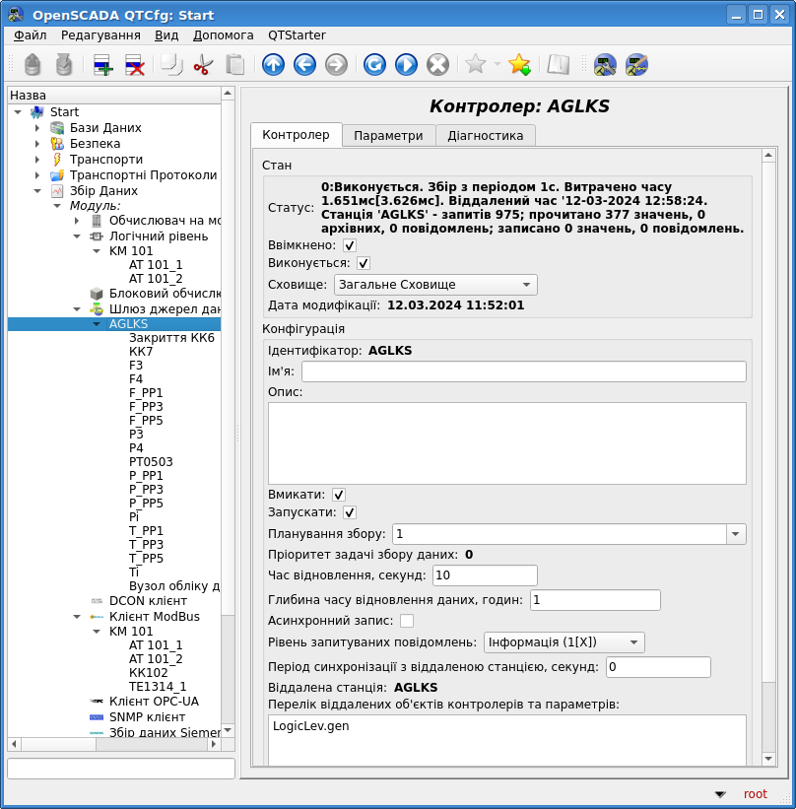Click the Delete item toolbar icon

point(134,65)
